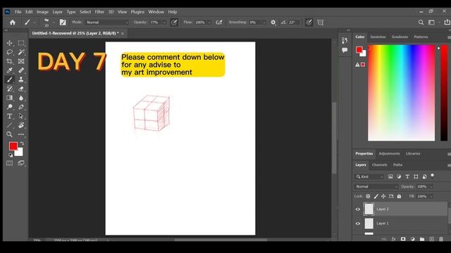Select the Eraser tool
This screenshot has height=253, width=451.
21,89
